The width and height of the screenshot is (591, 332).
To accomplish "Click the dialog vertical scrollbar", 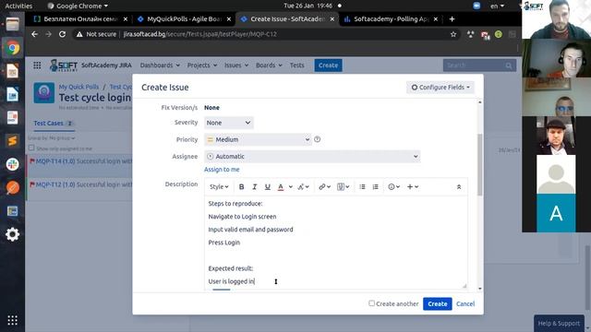I will 480,165.
